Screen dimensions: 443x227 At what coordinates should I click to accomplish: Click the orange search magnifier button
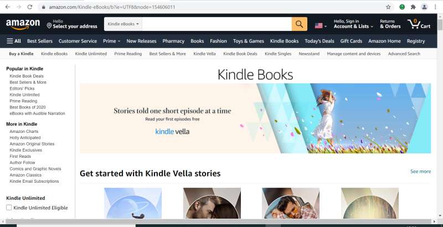tap(299, 24)
